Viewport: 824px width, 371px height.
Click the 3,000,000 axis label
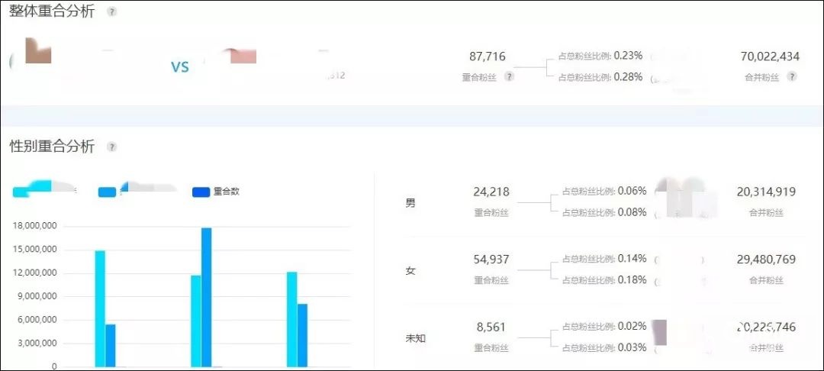click(37, 344)
